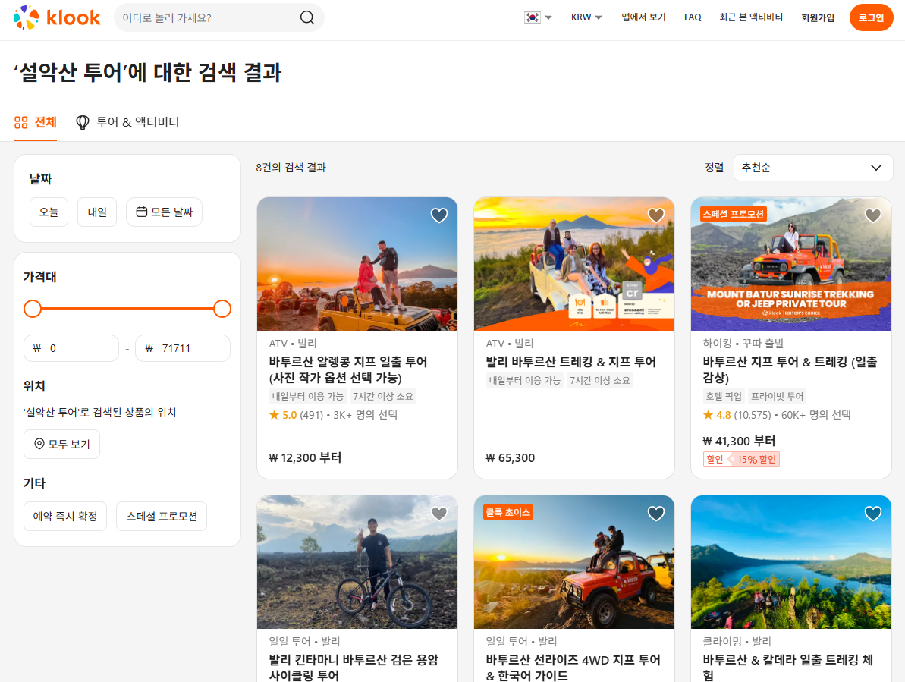The height and width of the screenshot is (682, 905).
Task: Click the 5.0 (491) rating text
Action: coord(297,415)
